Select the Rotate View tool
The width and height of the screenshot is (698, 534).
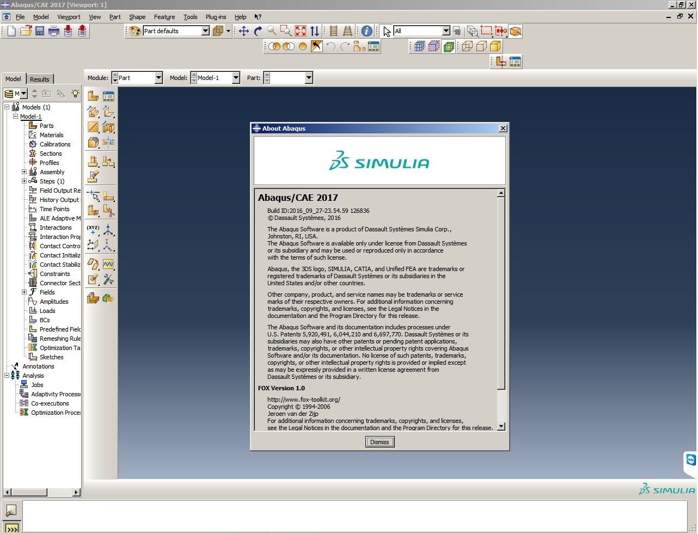tap(258, 31)
